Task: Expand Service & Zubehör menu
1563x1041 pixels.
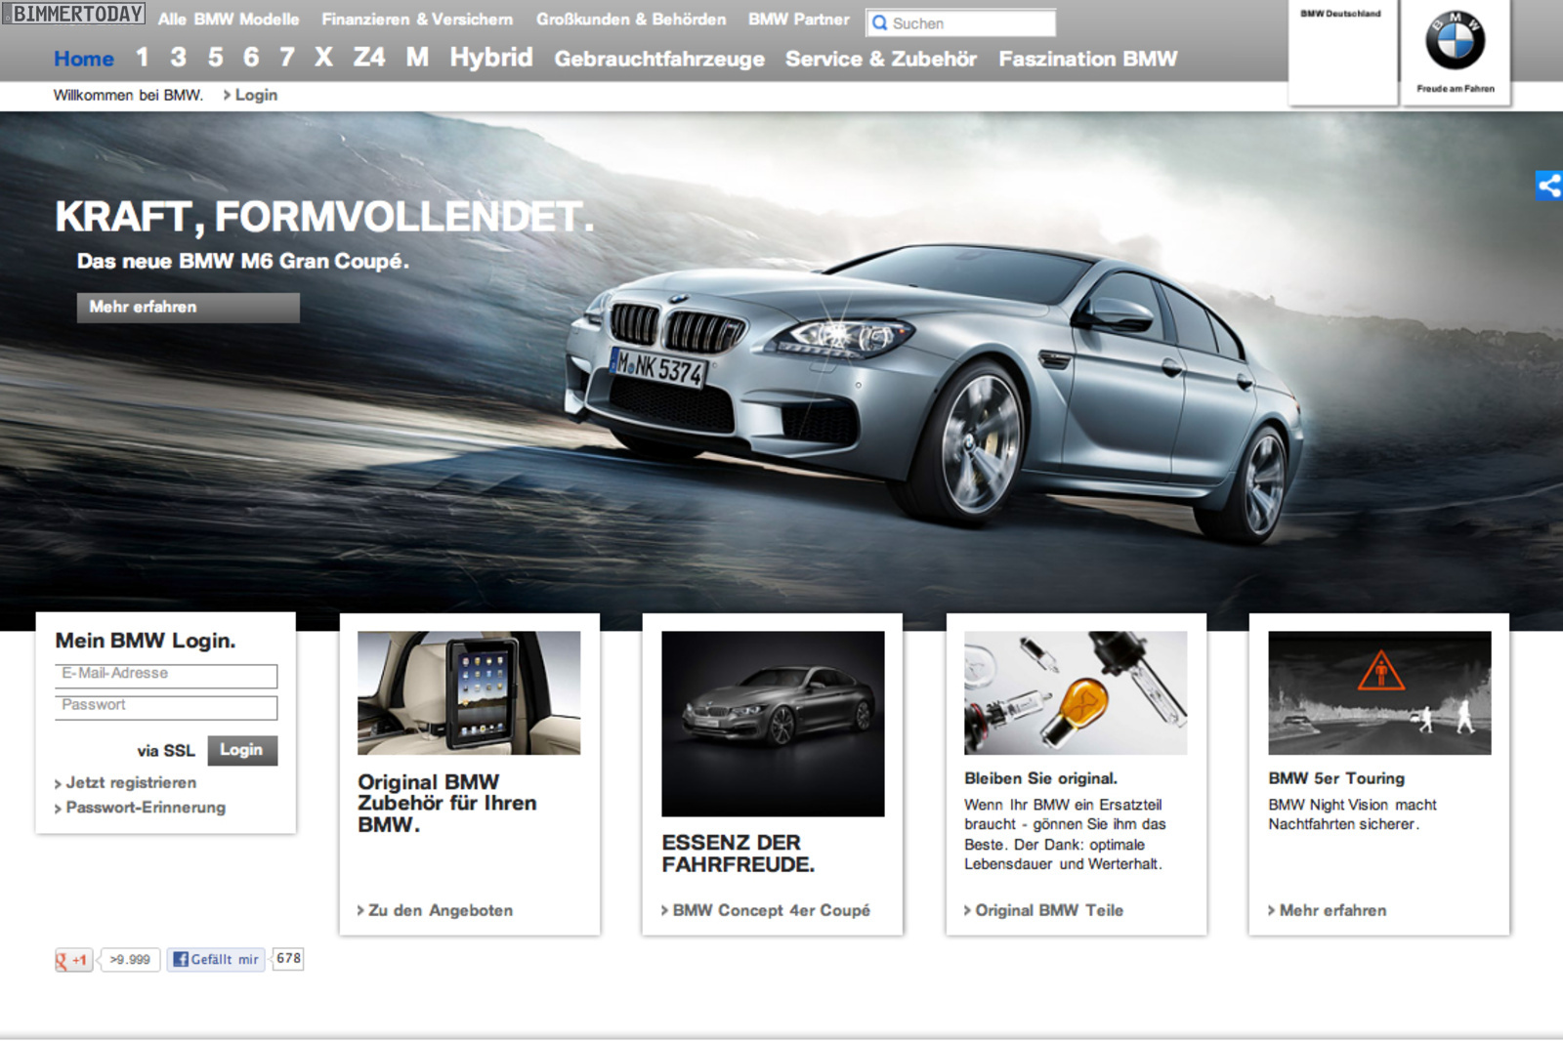Action: [x=881, y=60]
